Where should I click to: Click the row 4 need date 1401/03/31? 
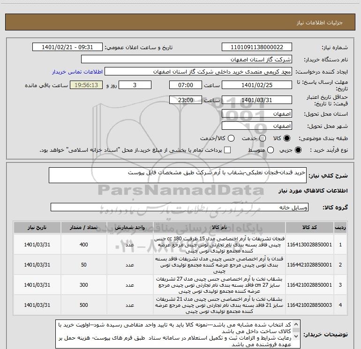(37, 305)
